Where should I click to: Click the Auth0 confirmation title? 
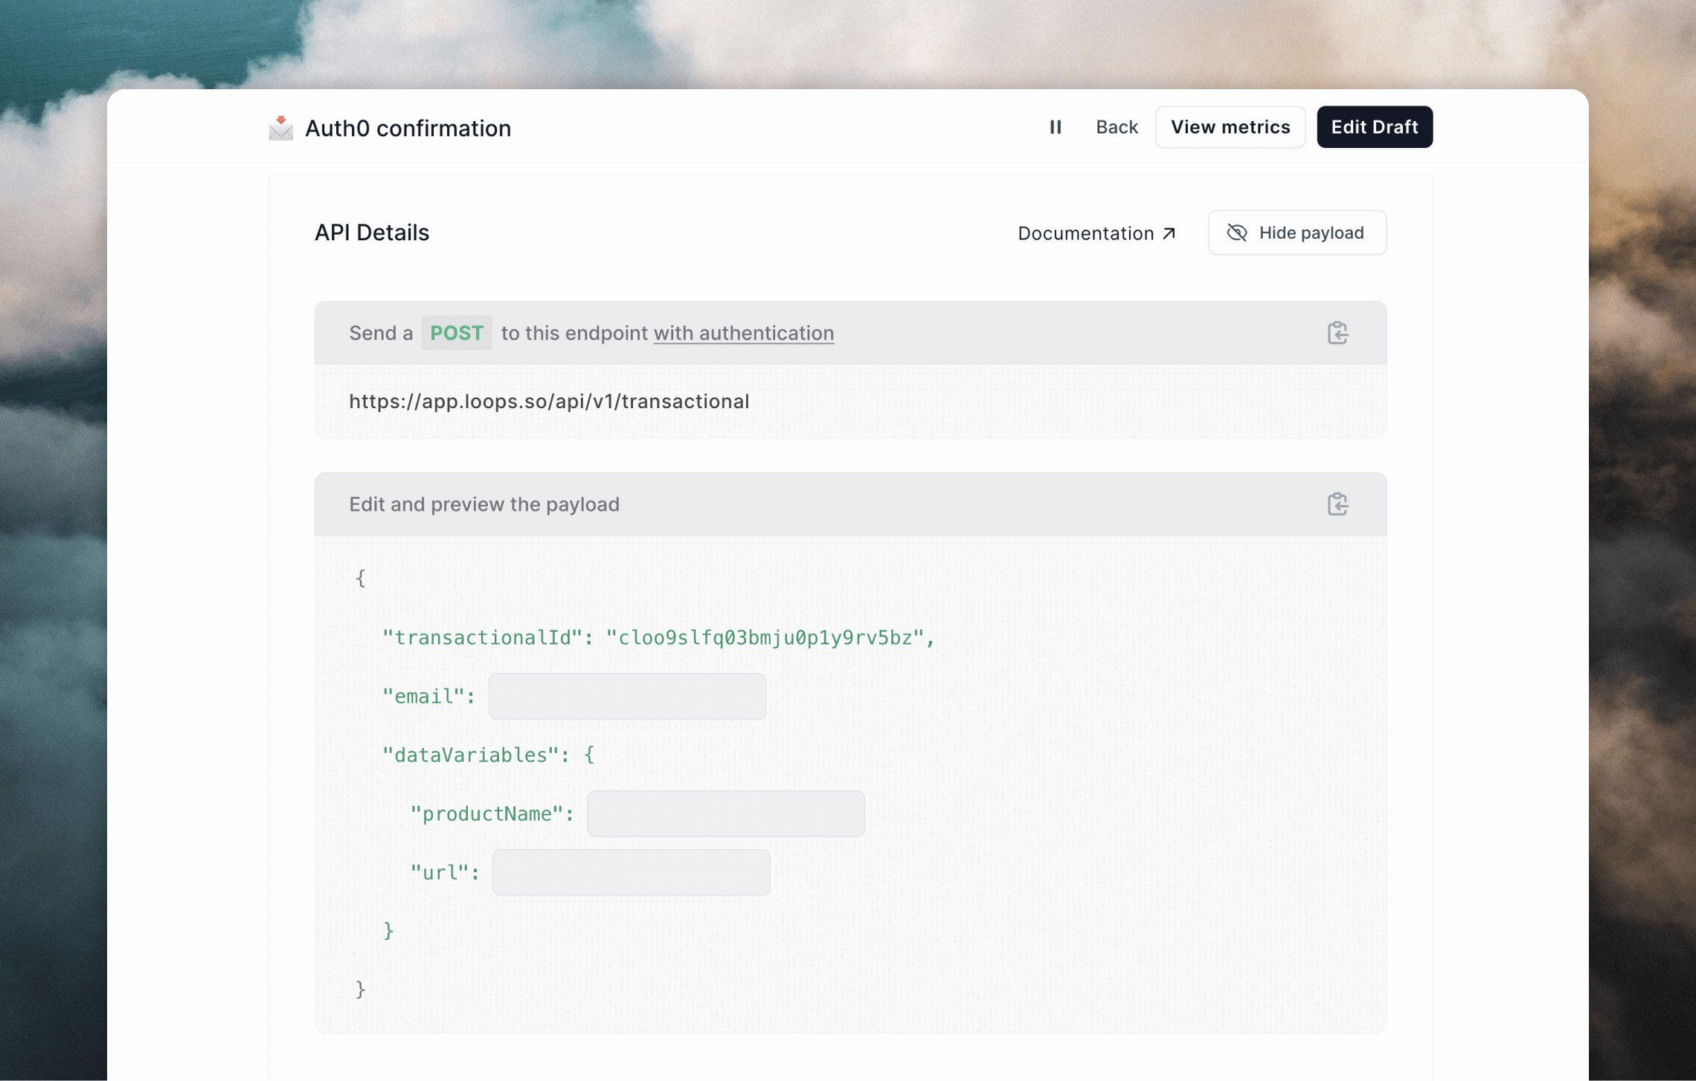[408, 128]
